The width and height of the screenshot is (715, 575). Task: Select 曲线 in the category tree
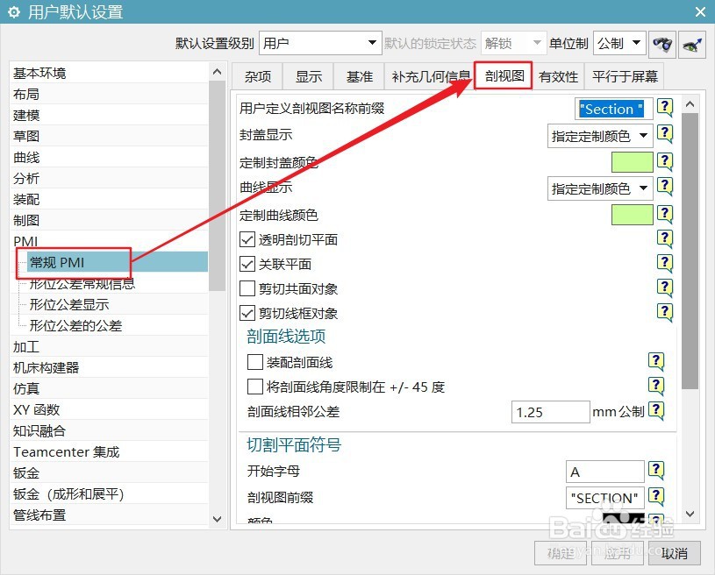coord(110,157)
